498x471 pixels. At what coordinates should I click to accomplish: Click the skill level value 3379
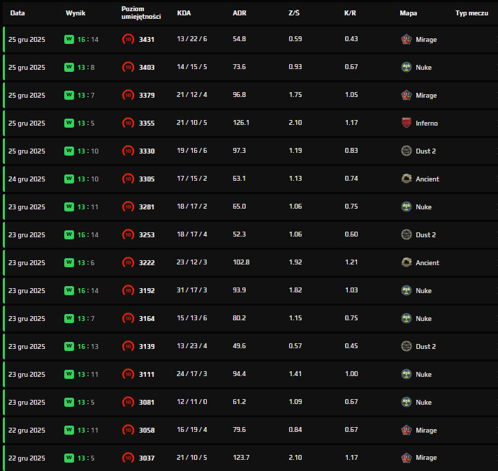147,96
